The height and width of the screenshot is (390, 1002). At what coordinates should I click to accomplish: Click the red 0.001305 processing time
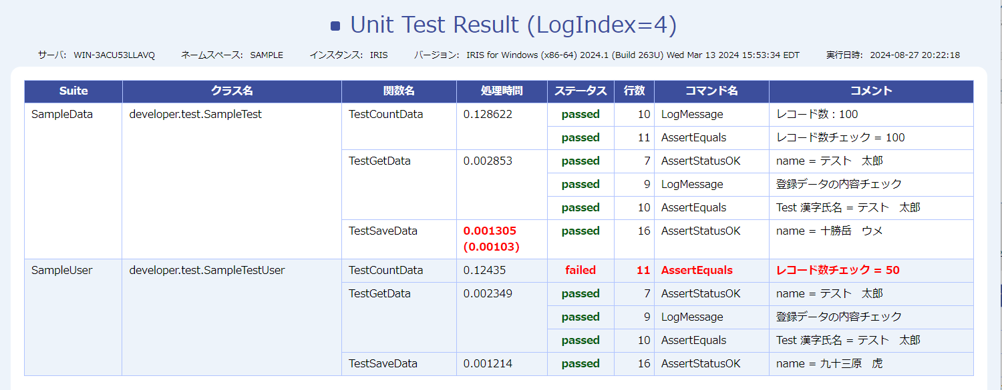point(490,231)
